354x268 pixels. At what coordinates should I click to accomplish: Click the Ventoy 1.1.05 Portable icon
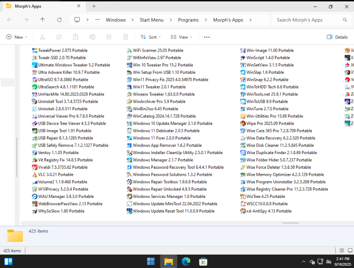pos(35,153)
